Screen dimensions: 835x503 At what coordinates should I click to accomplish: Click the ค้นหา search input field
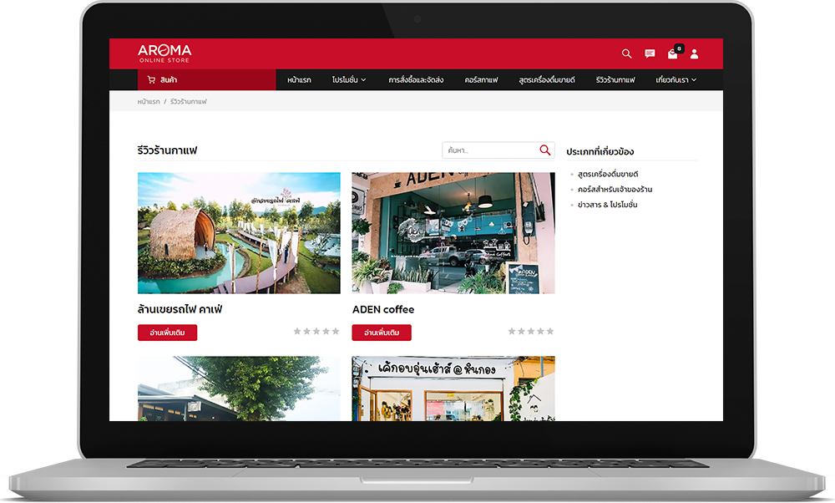point(488,150)
